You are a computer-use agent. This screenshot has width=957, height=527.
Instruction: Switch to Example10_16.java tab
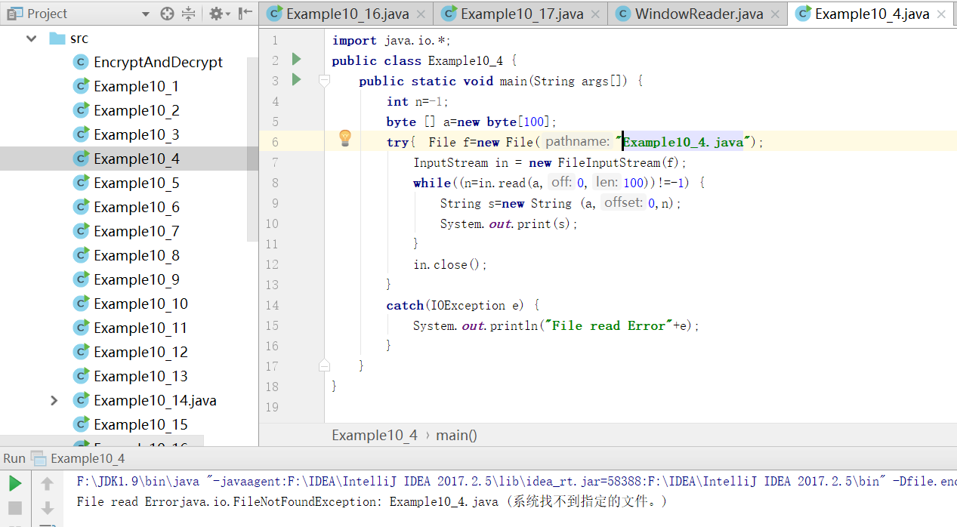(x=347, y=14)
